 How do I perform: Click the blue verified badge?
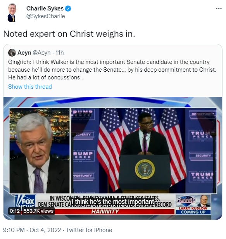(x=68, y=9)
